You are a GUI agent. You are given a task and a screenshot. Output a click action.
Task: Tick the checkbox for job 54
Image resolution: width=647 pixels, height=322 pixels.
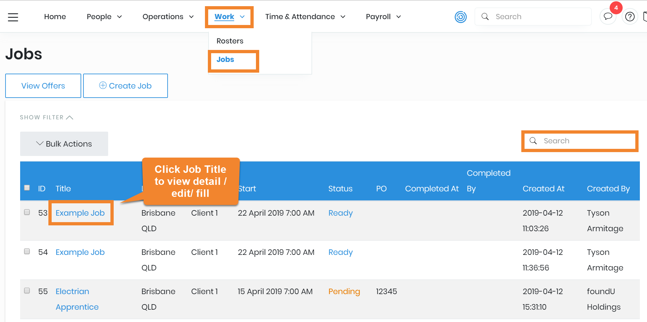(27, 251)
